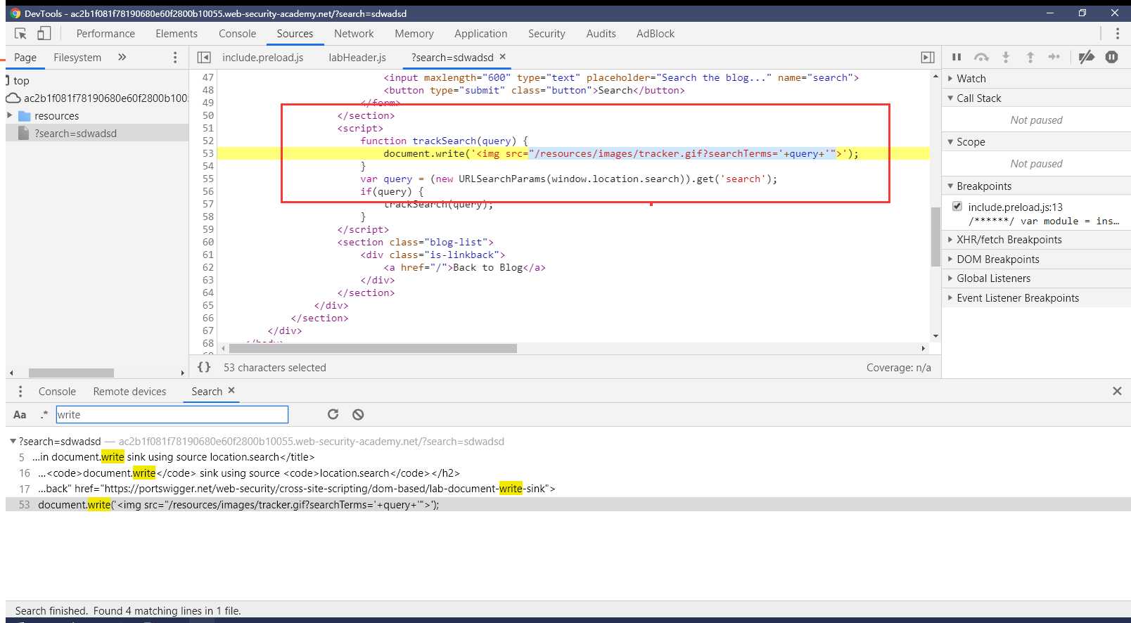Click line number 53 gutter

click(x=207, y=153)
